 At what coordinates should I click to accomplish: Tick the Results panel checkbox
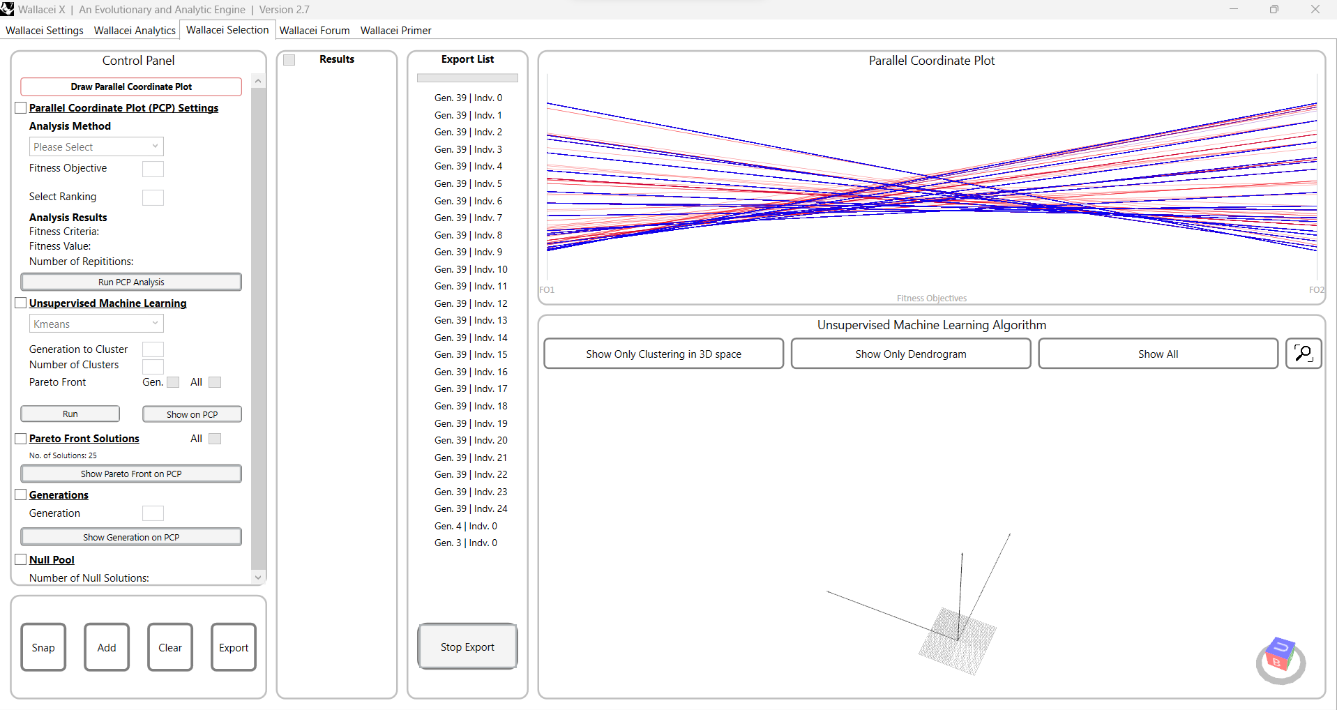289,60
